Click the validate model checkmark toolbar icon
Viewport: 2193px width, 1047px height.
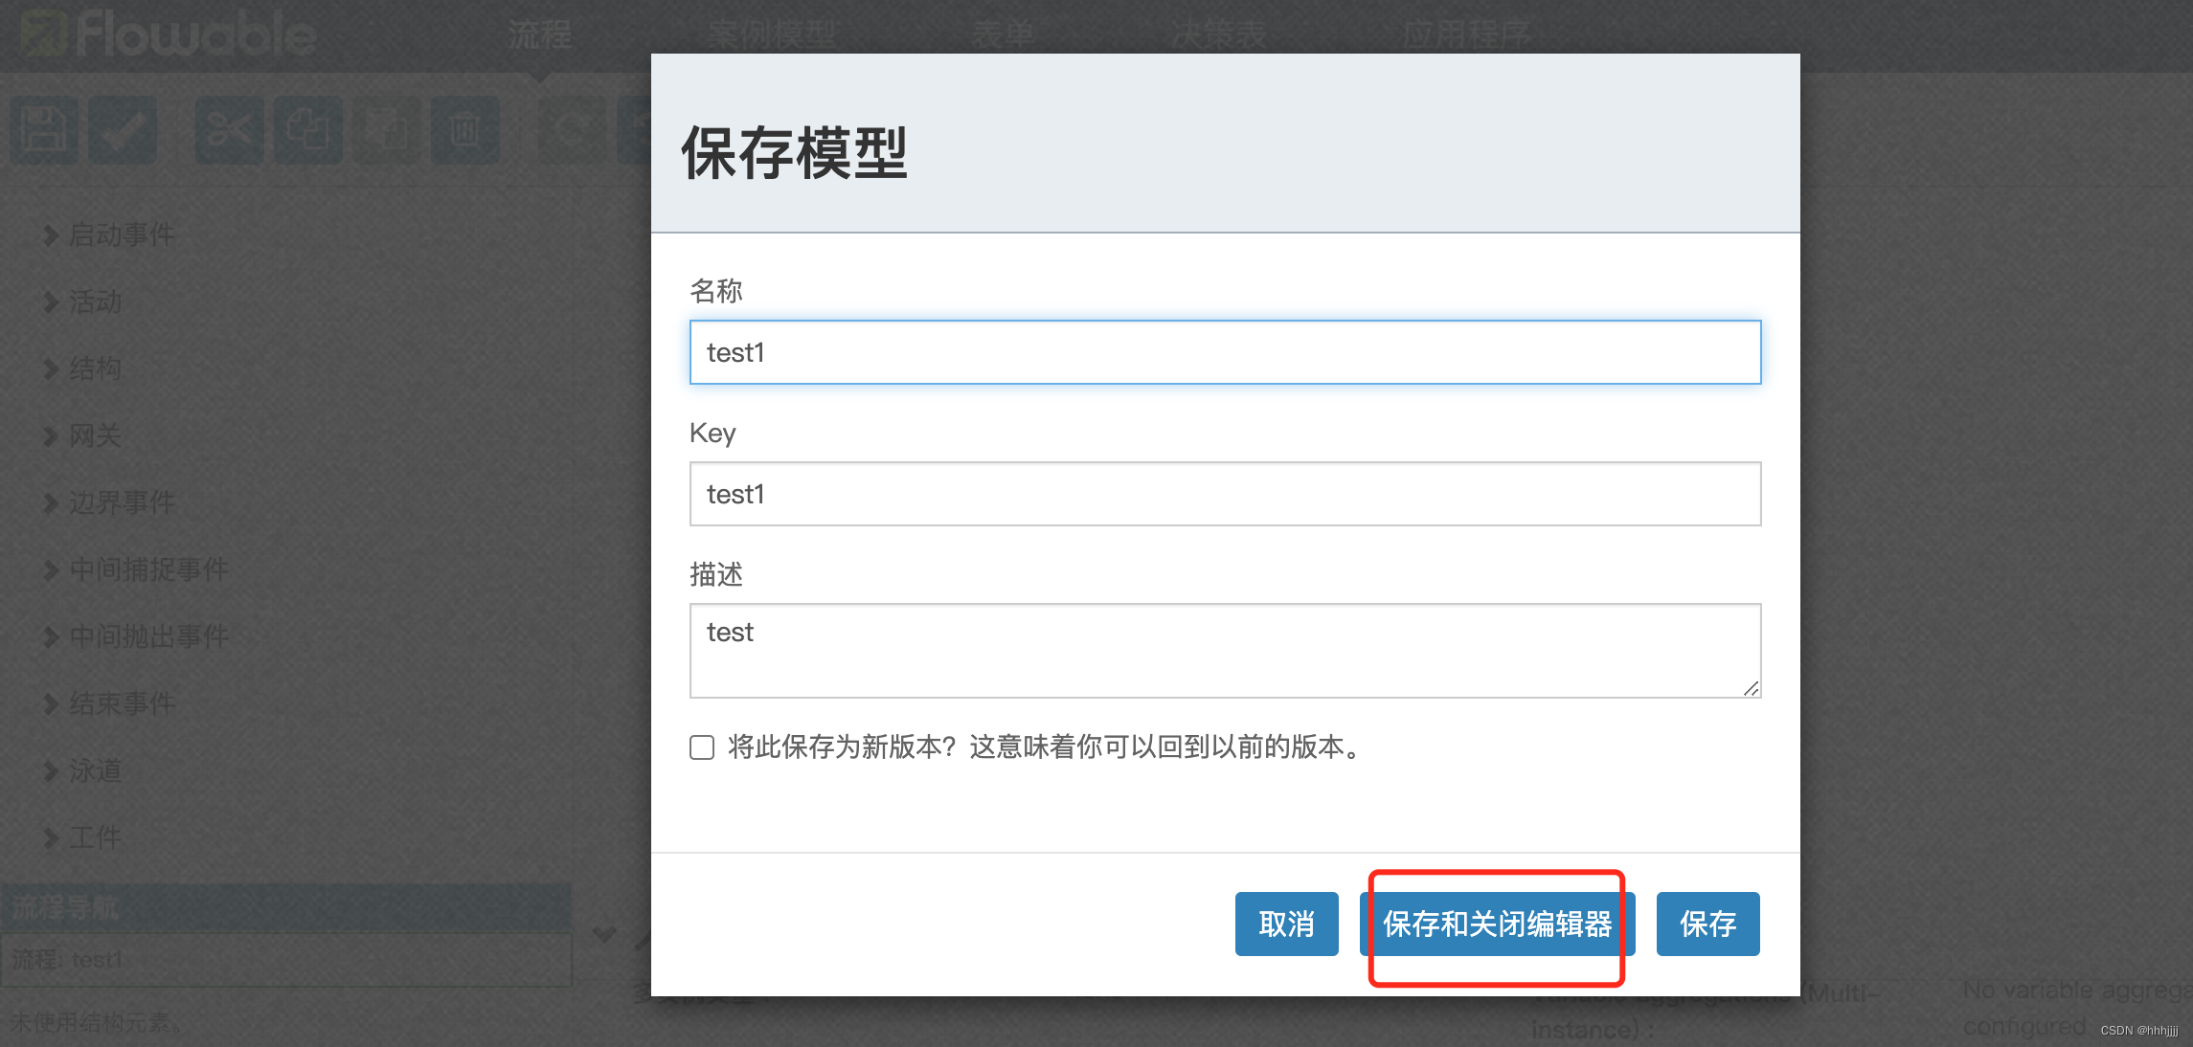[123, 129]
